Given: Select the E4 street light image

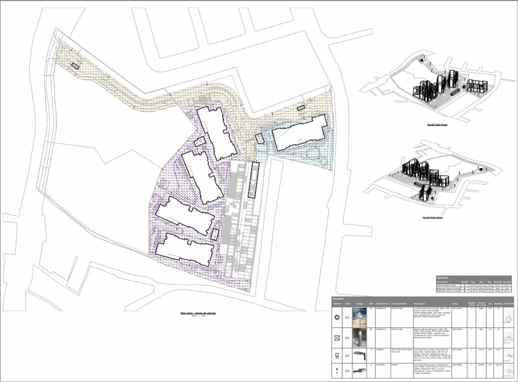Looking at the screenshot, I should click(361, 371).
